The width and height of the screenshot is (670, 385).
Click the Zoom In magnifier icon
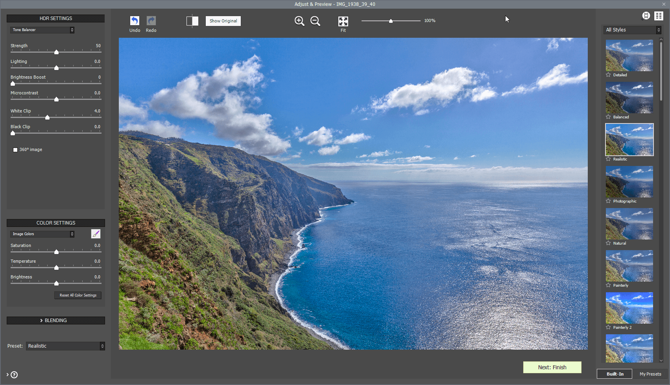pyautogui.click(x=299, y=21)
